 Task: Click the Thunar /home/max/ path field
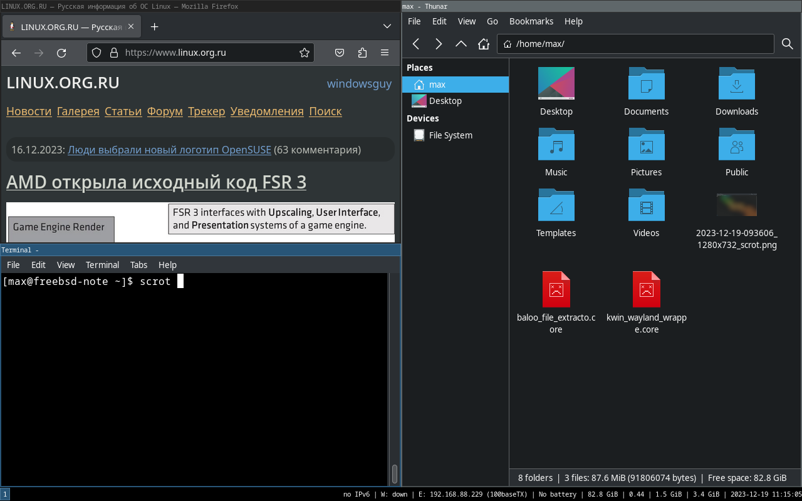pyautogui.click(x=636, y=44)
